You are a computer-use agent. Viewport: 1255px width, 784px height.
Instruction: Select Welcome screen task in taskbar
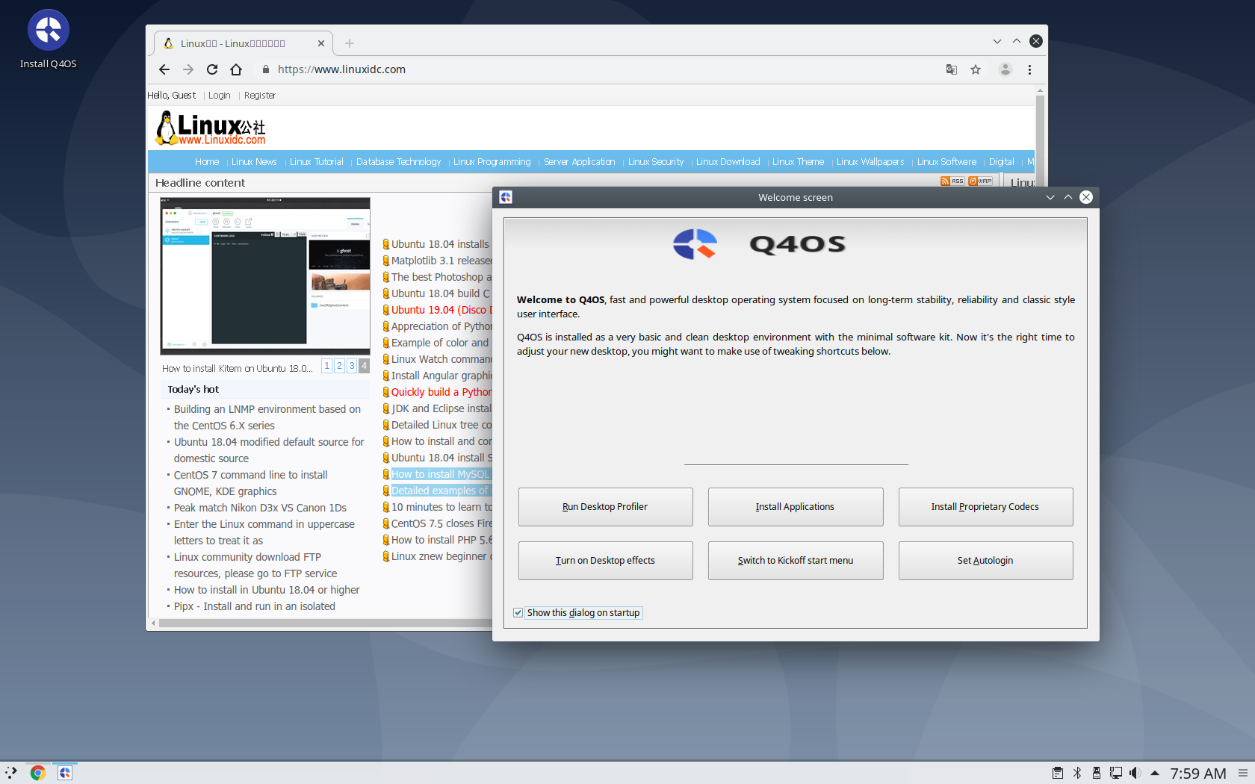point(65,773)
